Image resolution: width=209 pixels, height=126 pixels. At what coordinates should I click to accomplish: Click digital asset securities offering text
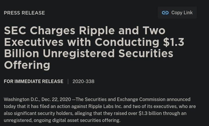(x=86, y=120)
